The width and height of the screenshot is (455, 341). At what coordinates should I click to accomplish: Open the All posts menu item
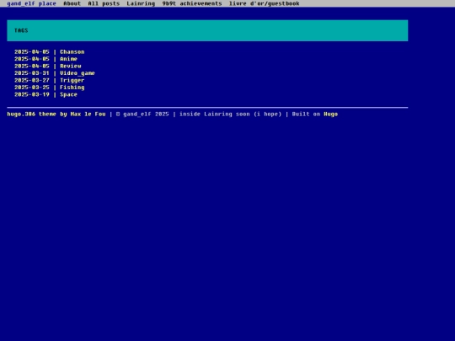[x=104, y=3]
